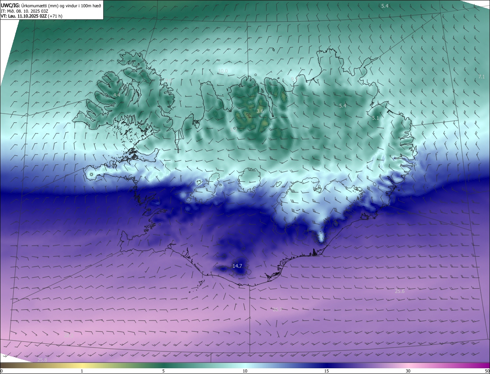Click the 10.0 value label on the map

[223, 71]
